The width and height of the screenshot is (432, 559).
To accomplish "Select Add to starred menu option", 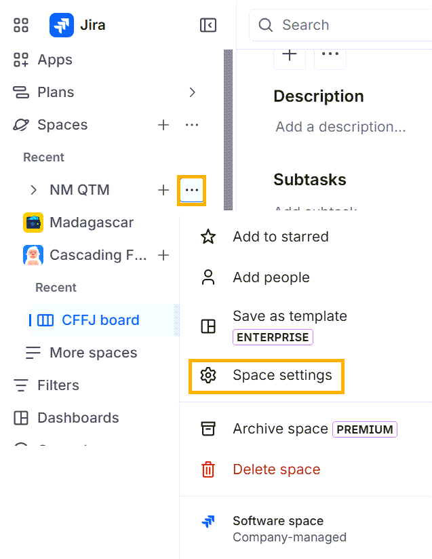I will pos(280,237).
